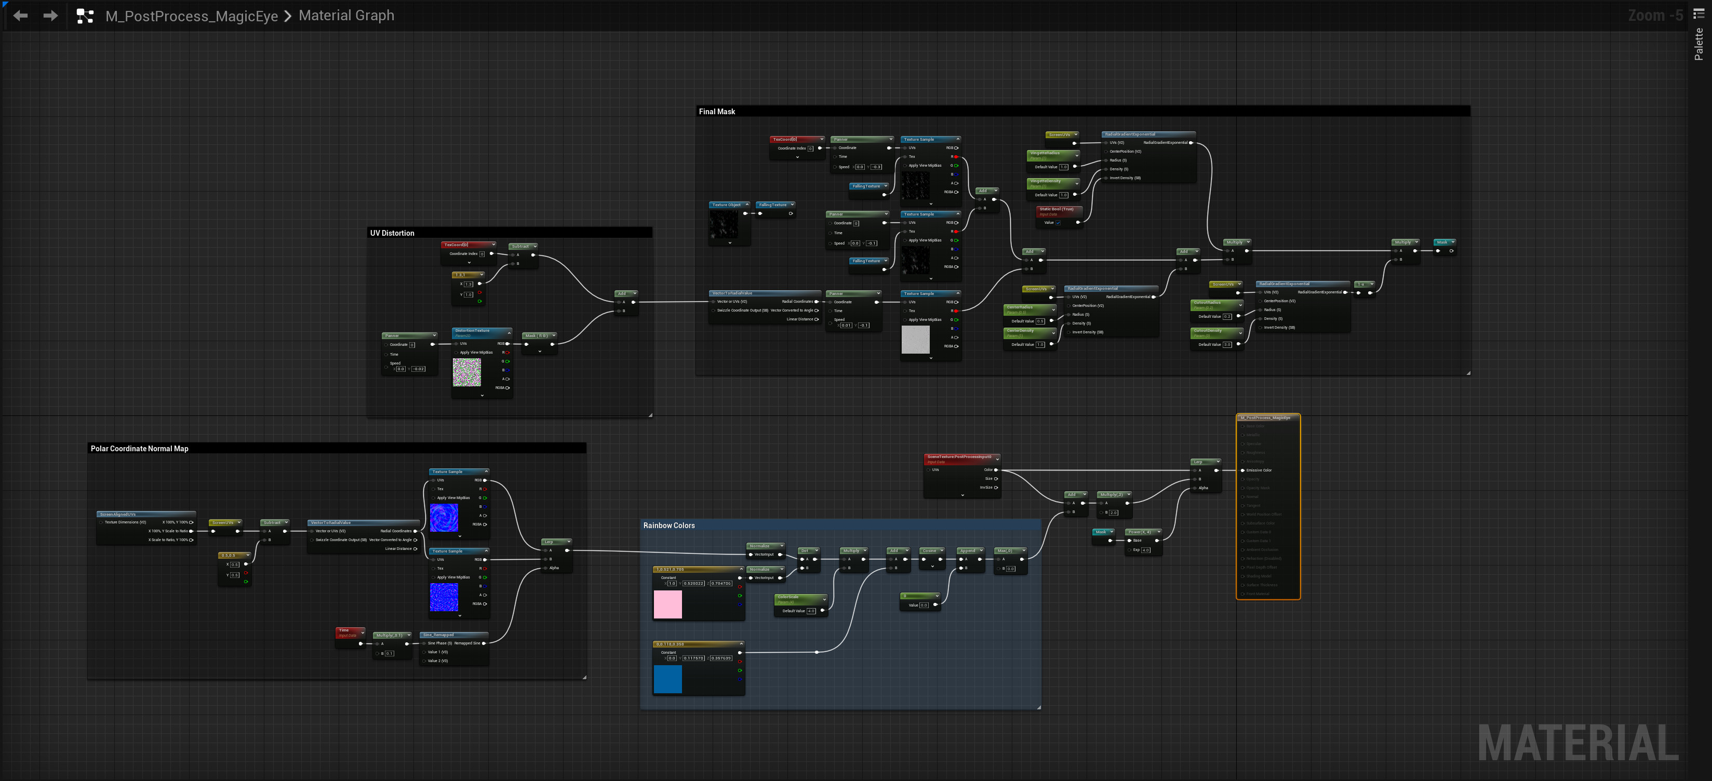Collapse the Texture Object node
This screenshot has height=781, width=1712.
[x=746, y=205]
